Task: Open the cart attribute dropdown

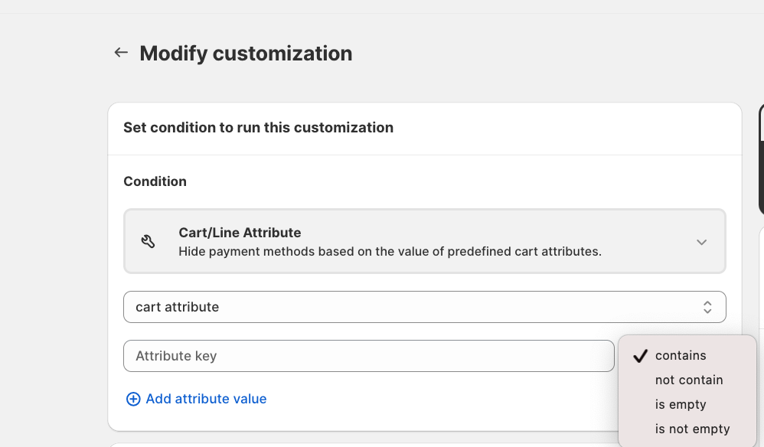Action: tap(424, 307)
